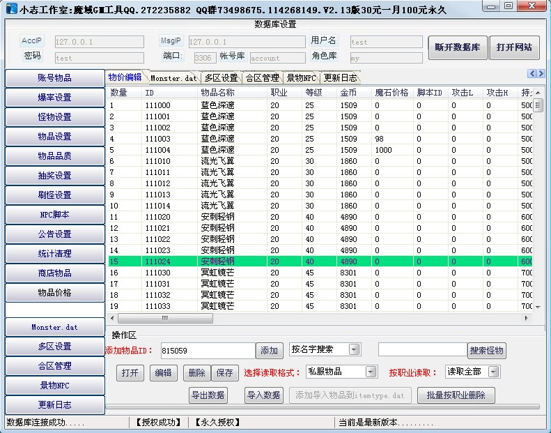Open the 私服物品 read format dropdown
The height and width of the screenshot is (433, 551).
371,372
